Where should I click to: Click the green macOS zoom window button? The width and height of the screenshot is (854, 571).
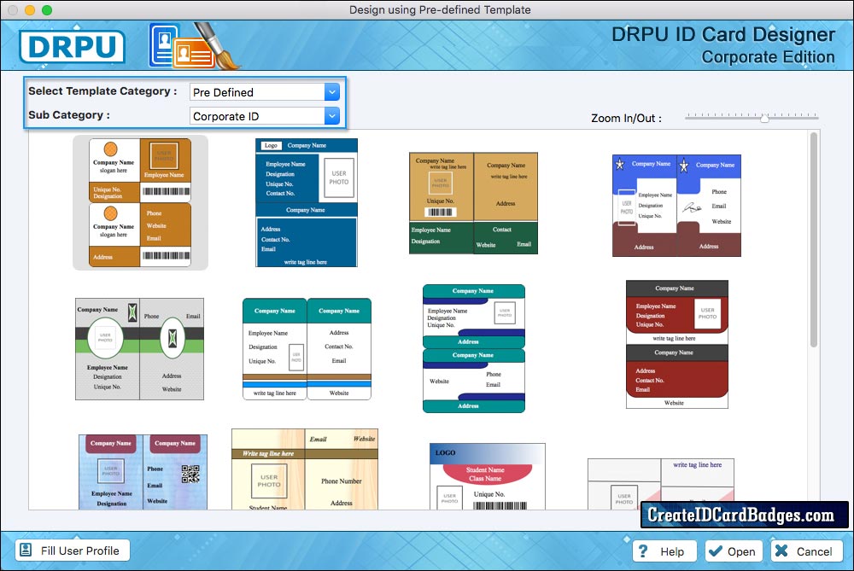pyautogui.click(x=47, y=9)
